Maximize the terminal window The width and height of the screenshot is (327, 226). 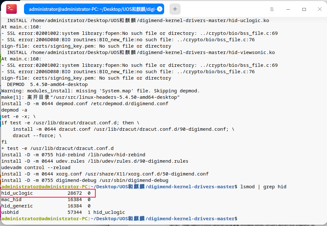click(x=304, y=9)
